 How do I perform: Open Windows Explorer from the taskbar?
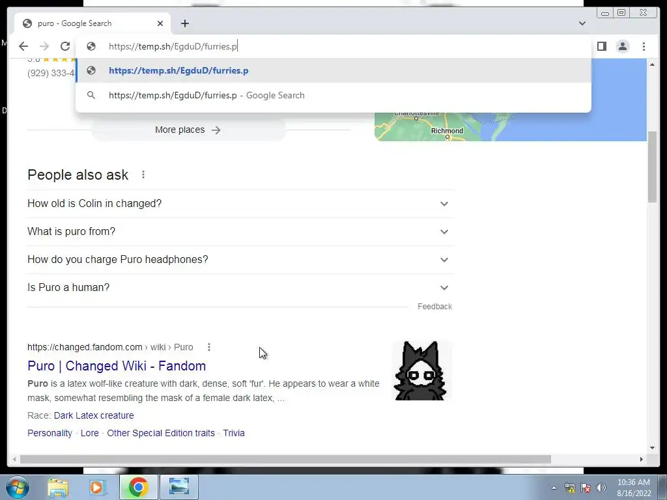[x=58, y=487]
